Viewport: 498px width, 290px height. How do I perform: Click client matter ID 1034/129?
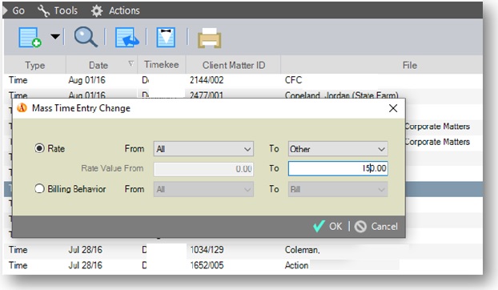pos(207,250)
